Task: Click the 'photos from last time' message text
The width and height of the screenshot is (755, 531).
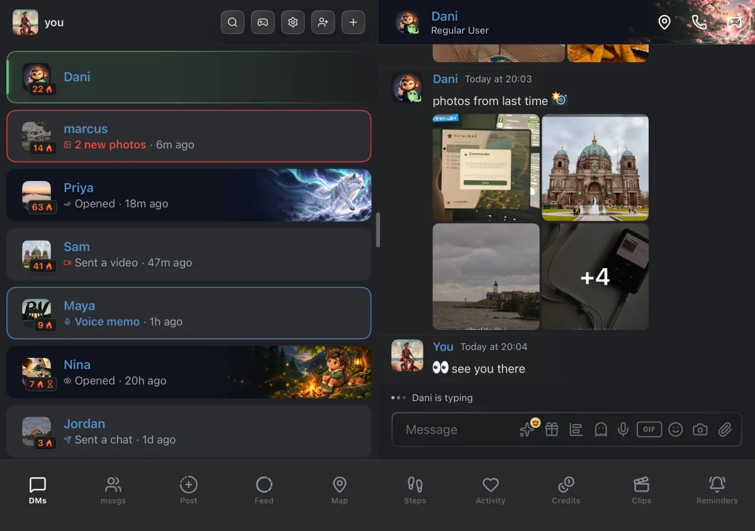Action: tap(490, 101)
